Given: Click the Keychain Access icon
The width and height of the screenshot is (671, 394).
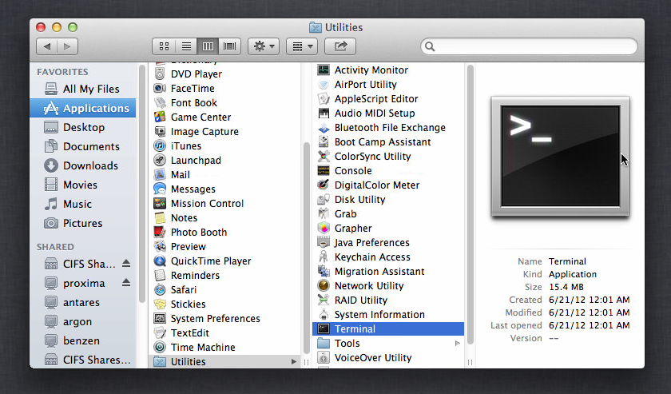Looking at the screenshot, I should coord(324,257).
